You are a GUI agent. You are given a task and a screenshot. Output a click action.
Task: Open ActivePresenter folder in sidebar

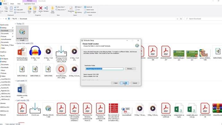point(6,39)
